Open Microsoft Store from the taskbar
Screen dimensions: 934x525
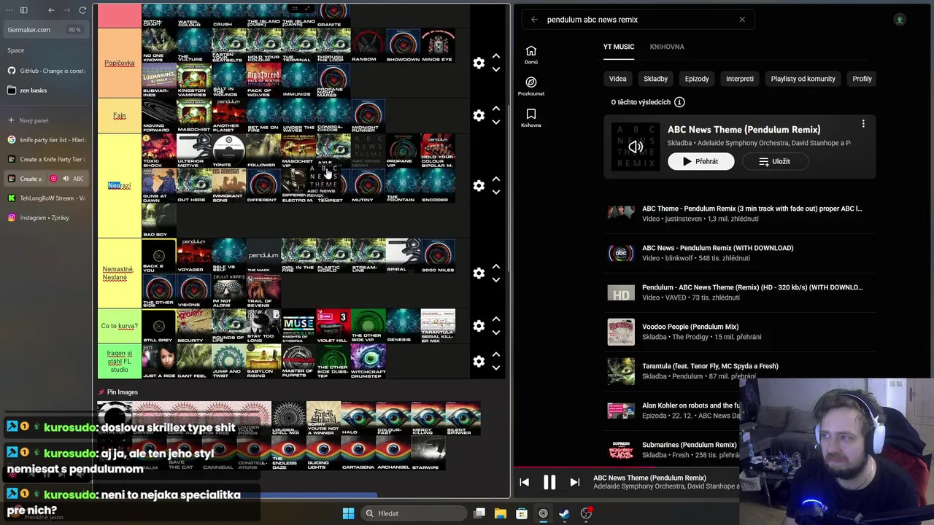(522, 513)
